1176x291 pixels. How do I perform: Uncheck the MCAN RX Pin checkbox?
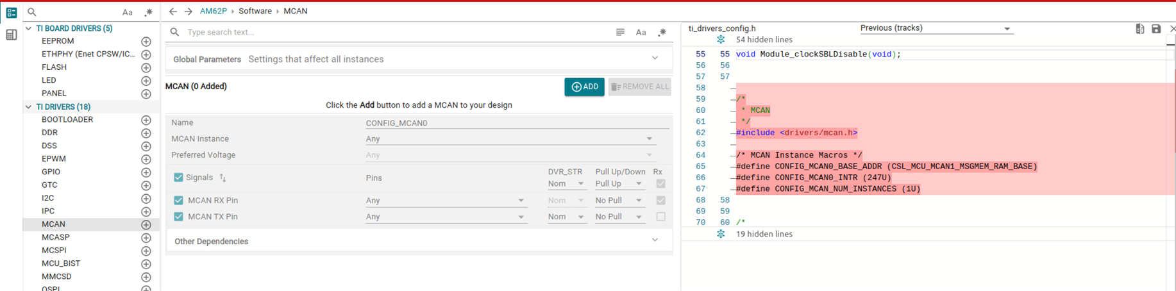tap(178, 201)
